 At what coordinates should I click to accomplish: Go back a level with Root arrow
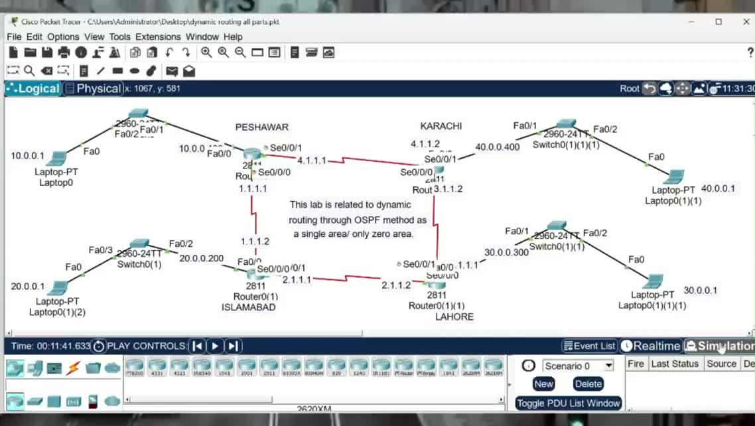point(650,88)
